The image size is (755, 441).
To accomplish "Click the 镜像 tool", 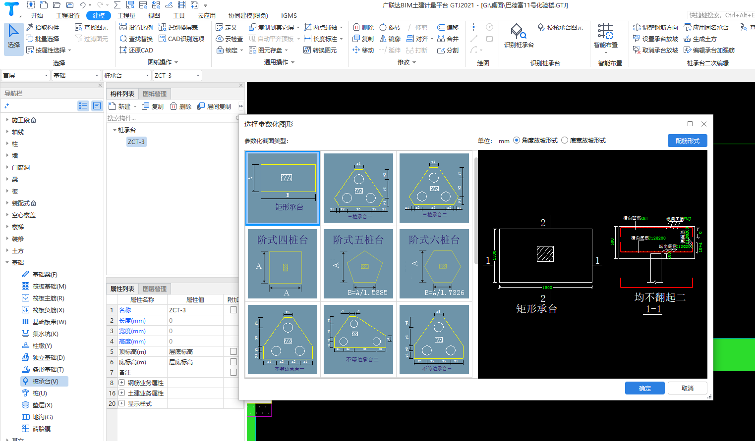I will [x=390, y=39].
